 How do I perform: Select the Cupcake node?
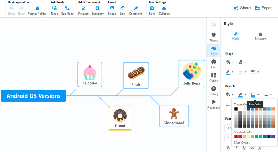coord(90,75)
